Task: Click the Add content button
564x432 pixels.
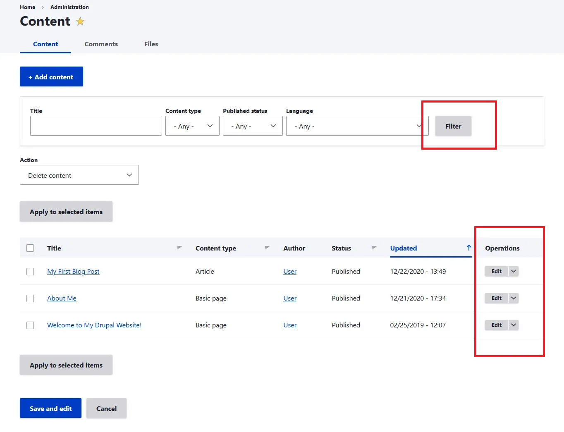Action: (x=51, y=76)
